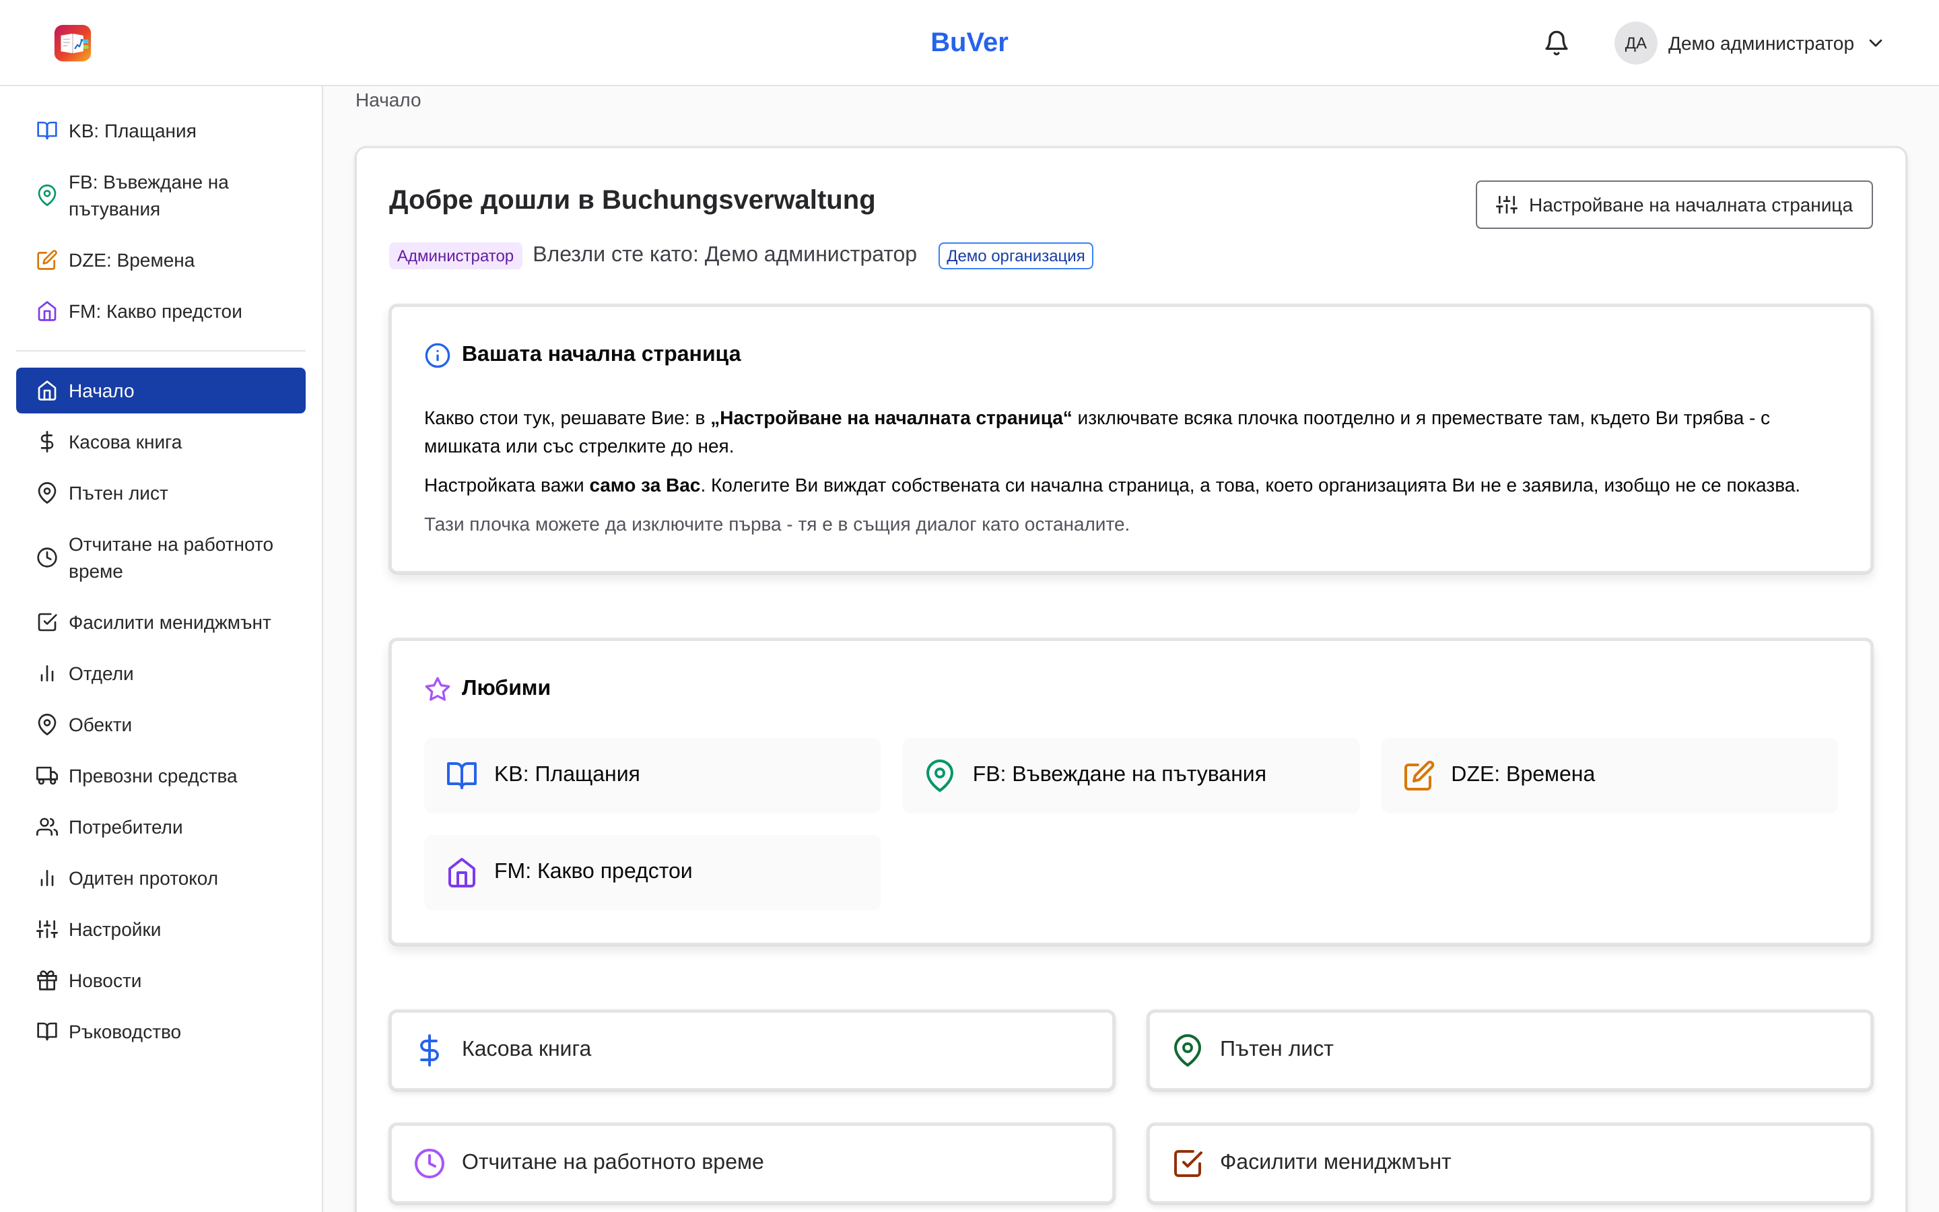This screenshot has width=1939, height=1212.
Task: Expand the Демо администратор account dropdown chevron
Action: [1876, 43]
